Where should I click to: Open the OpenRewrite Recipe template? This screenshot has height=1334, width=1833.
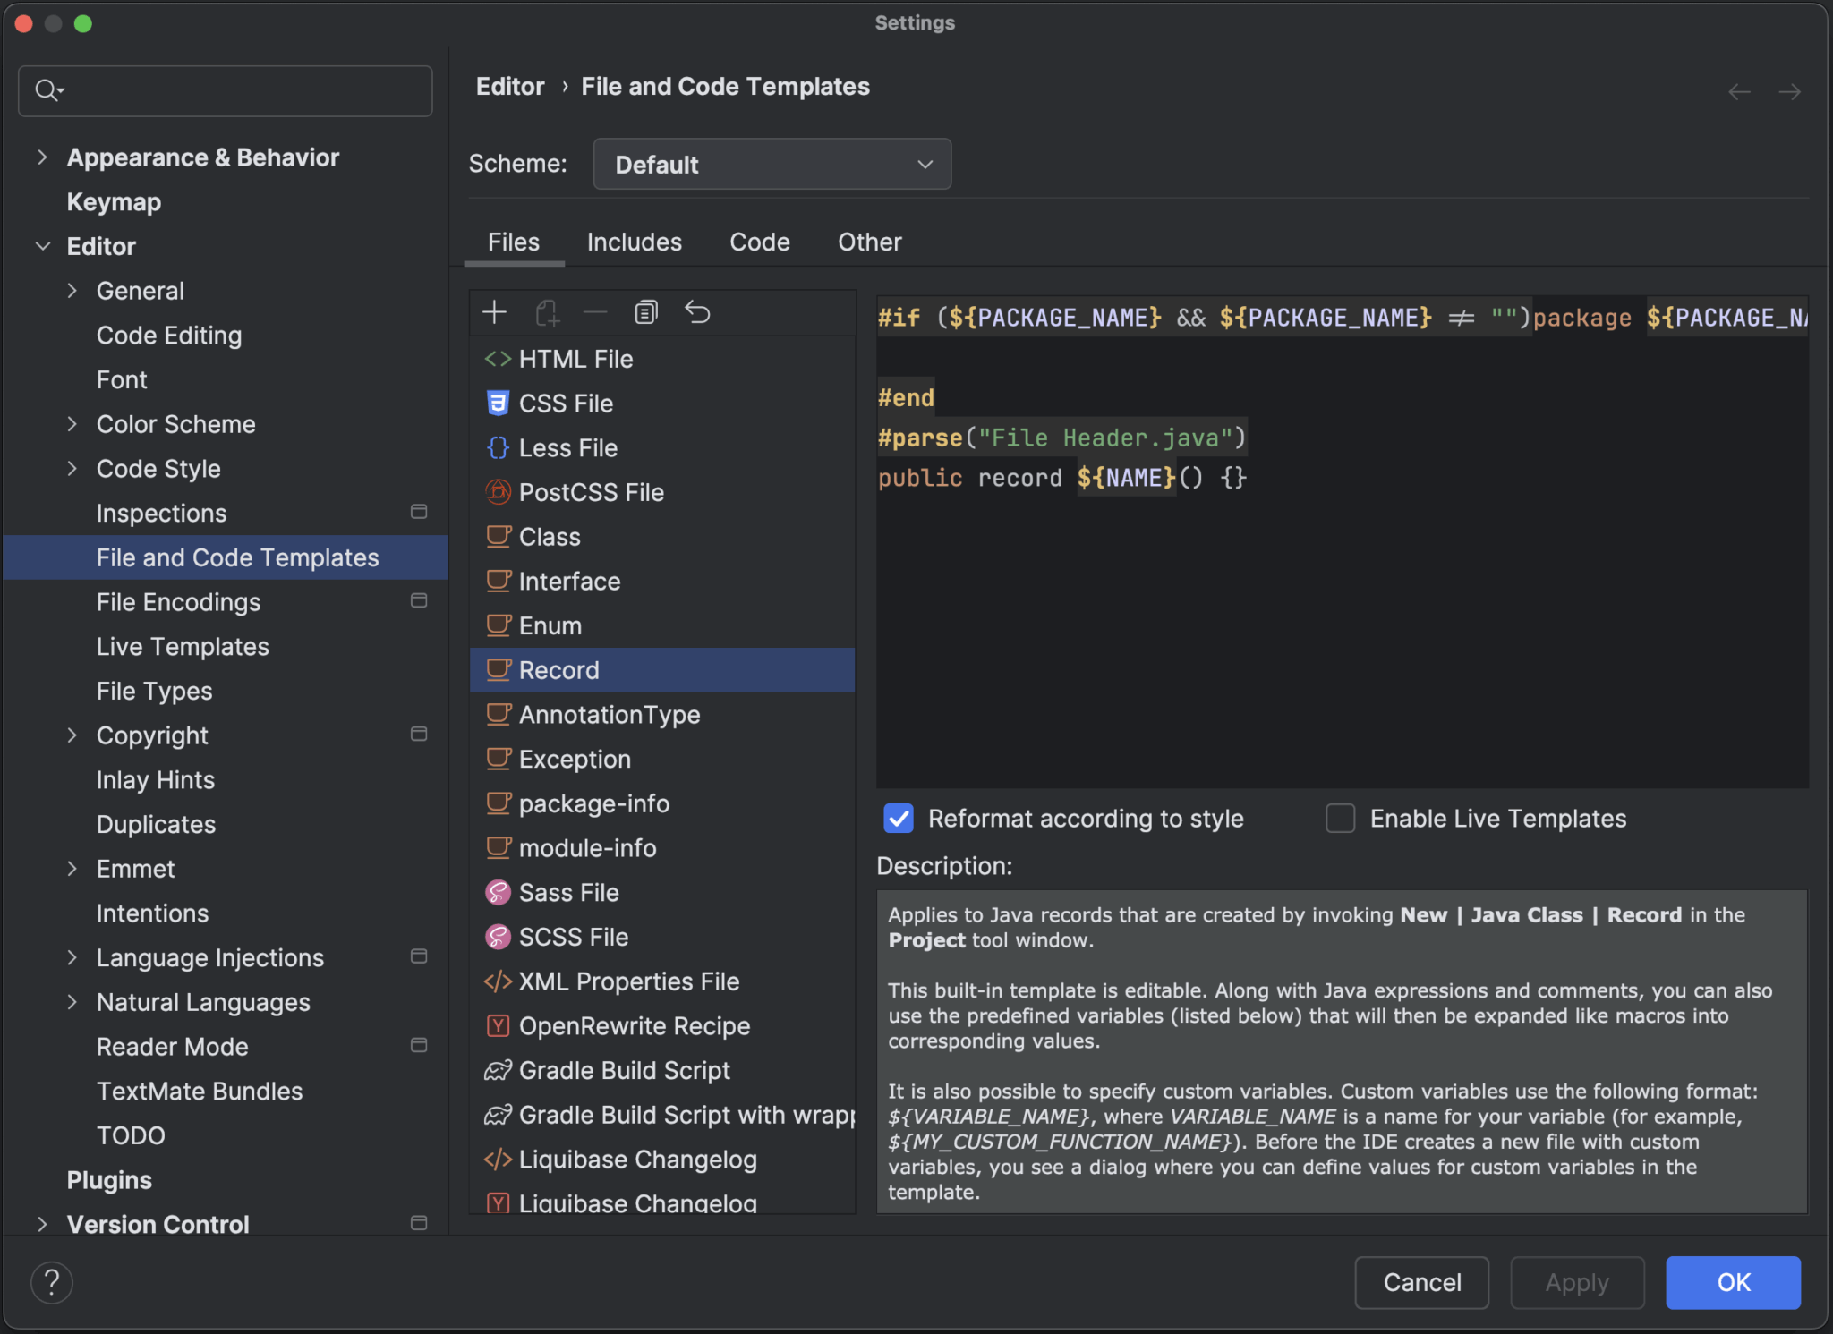[x=634, y=1025]
